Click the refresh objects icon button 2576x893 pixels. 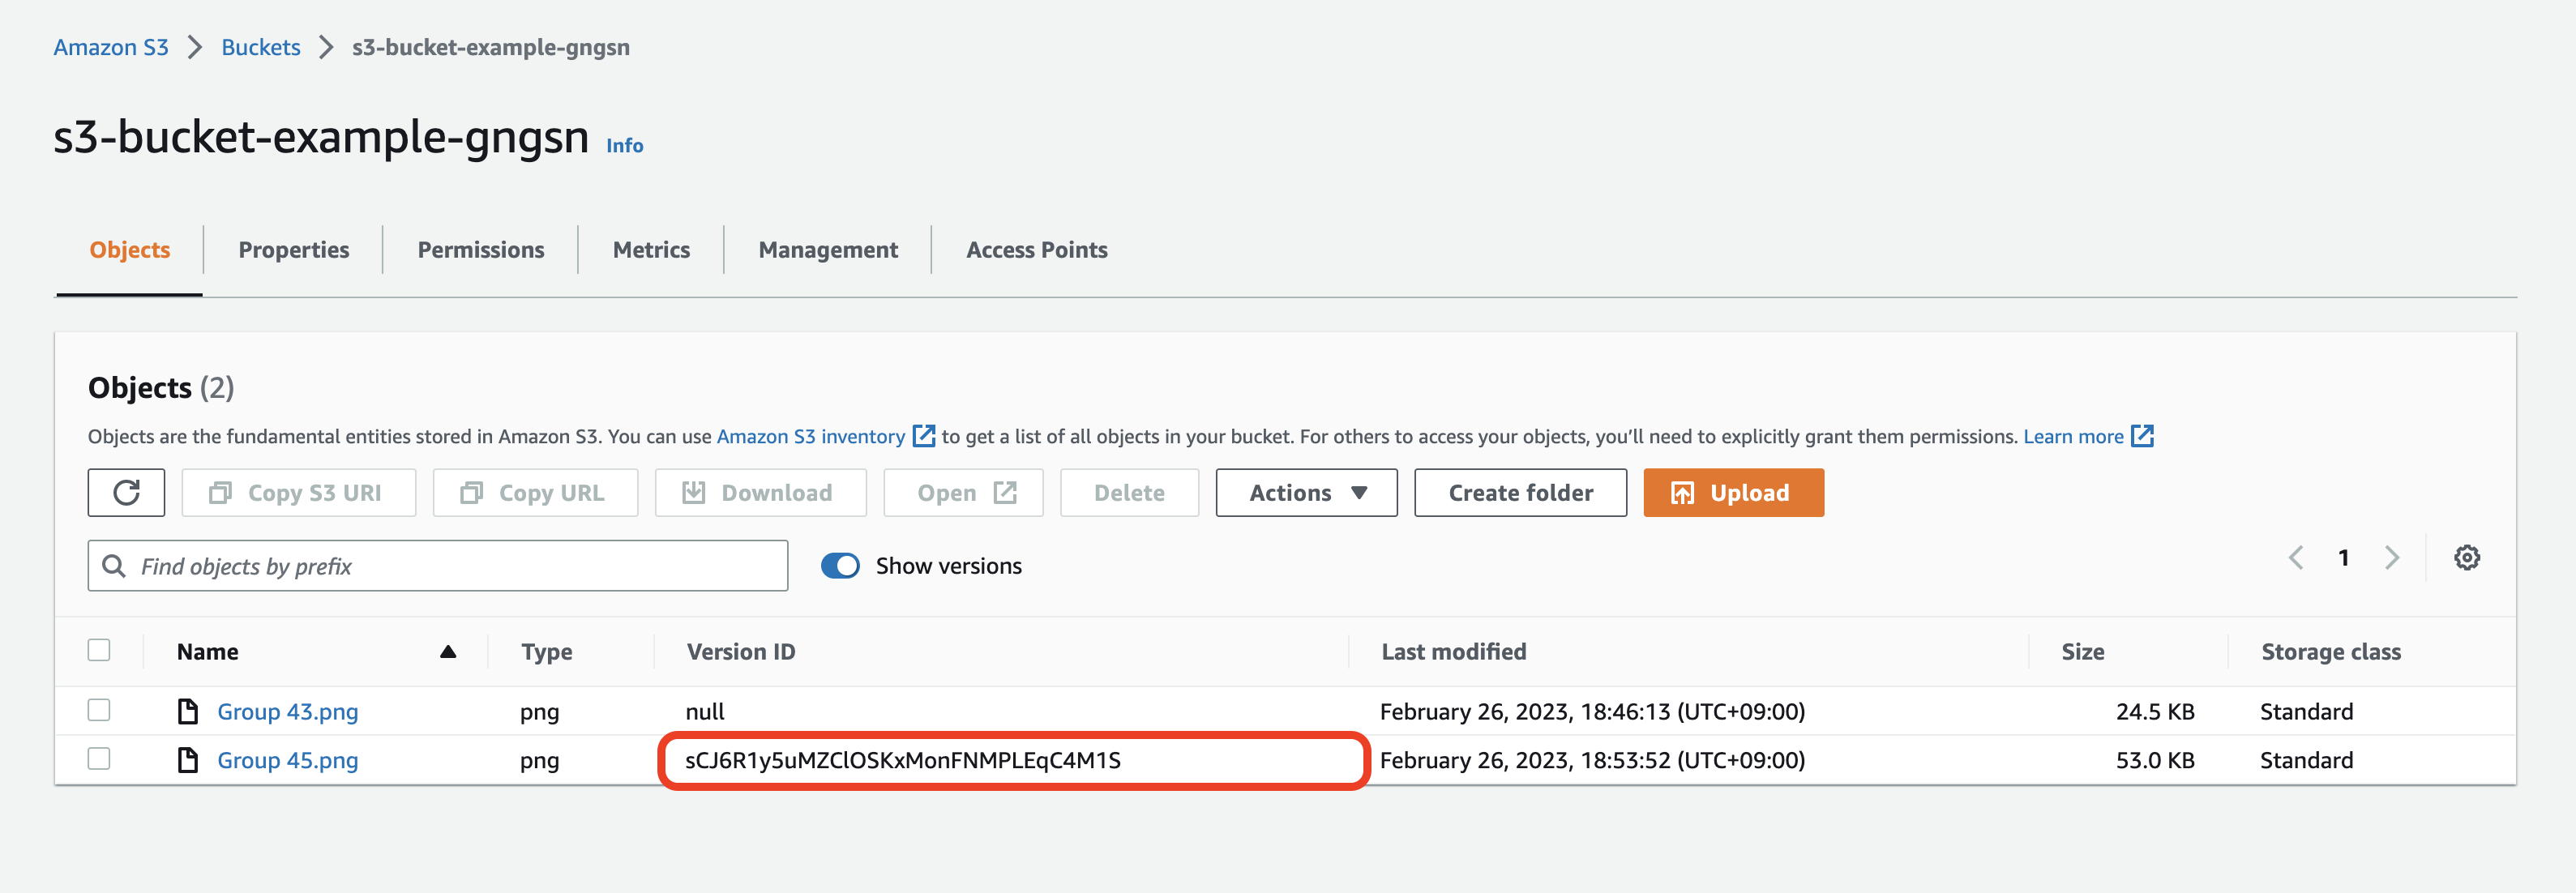pyautogui.click(x=126, y=493)
